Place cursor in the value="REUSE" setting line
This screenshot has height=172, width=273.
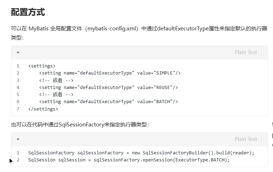pyautogui.click(x=108, y=87)
